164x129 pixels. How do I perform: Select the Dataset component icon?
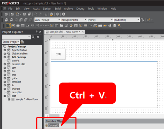click(115, 26)
